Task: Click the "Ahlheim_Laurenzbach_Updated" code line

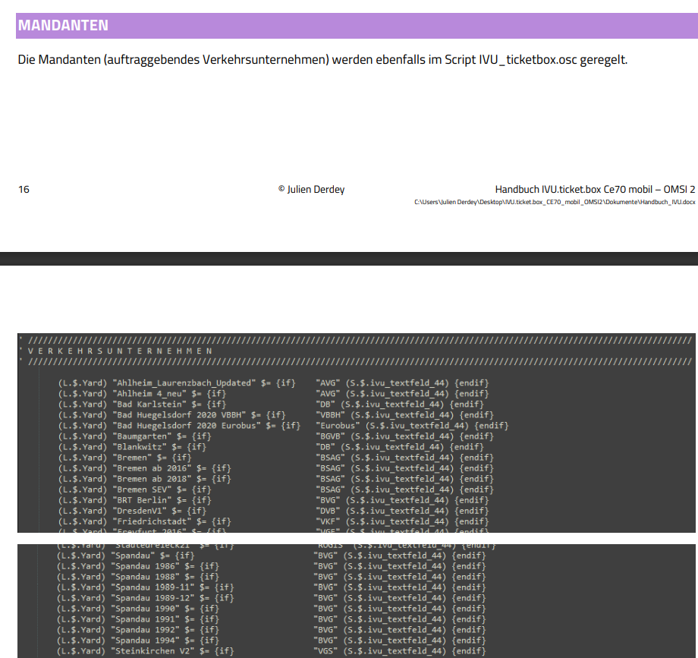Action: tap(181, 383)
